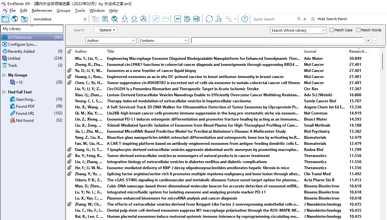Open Search Whole Library scope dropdown
This screenshot has width=387, height=220.
(298, 30)
